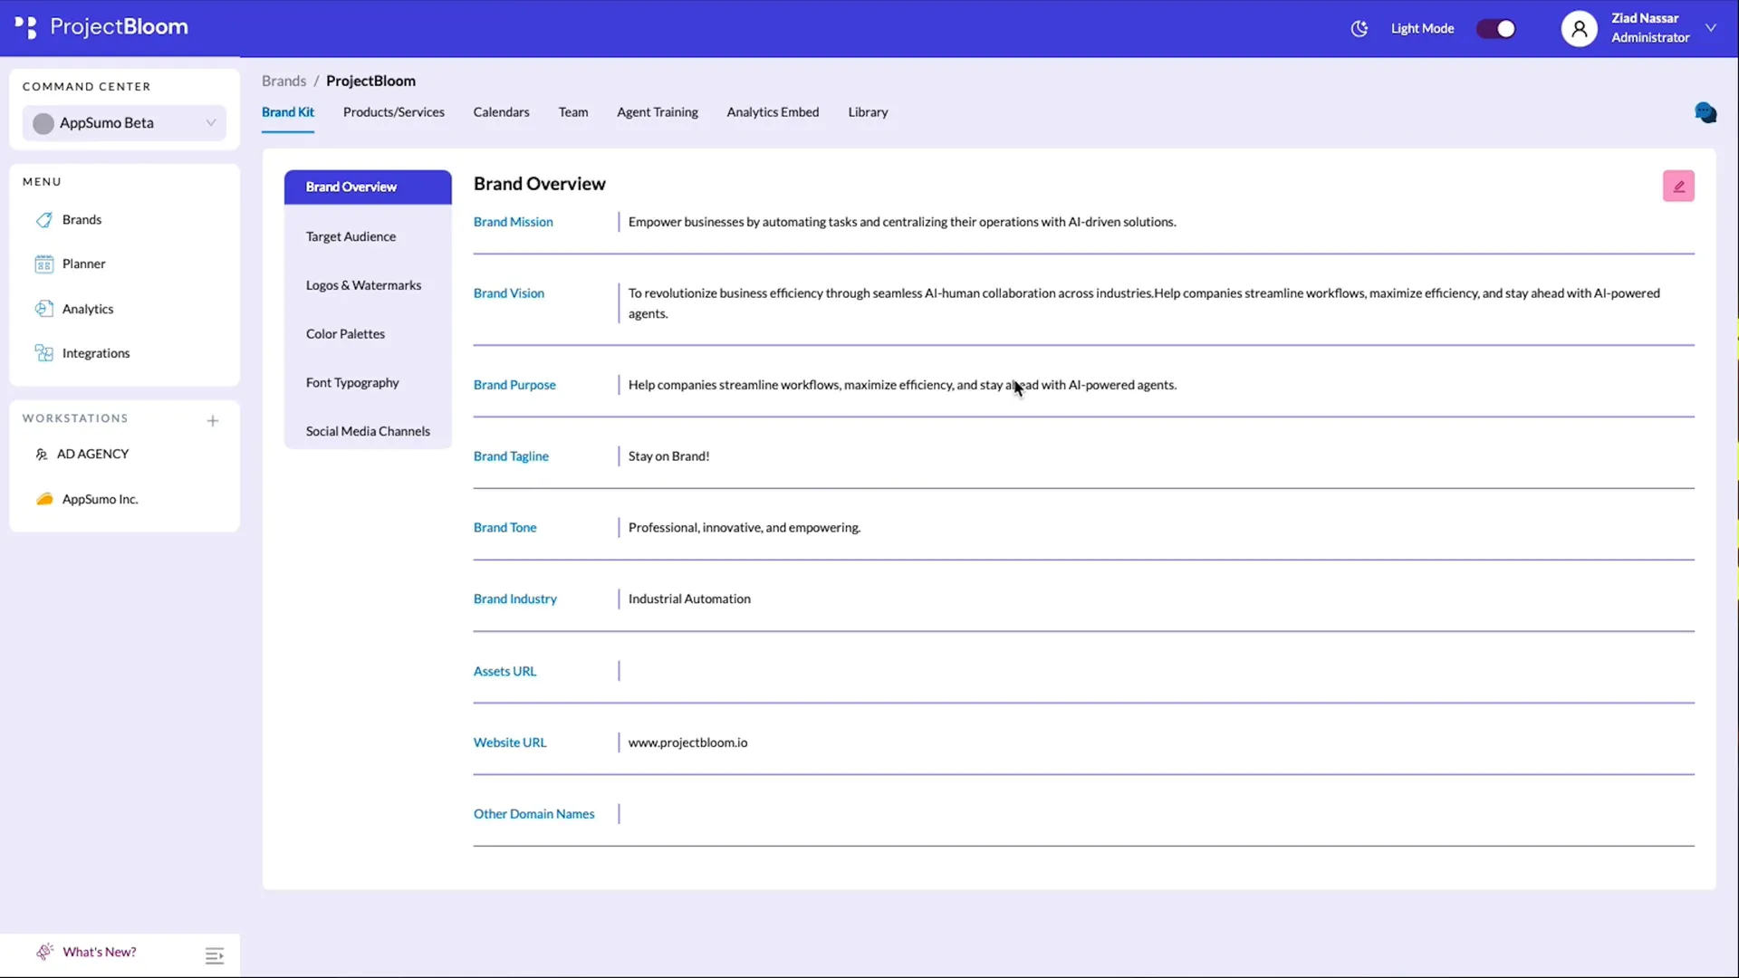This screenshot has height=978, width=1739.
Task: Click the Brand Industry label
Action: pyautogui.click(x=515, y=599)
